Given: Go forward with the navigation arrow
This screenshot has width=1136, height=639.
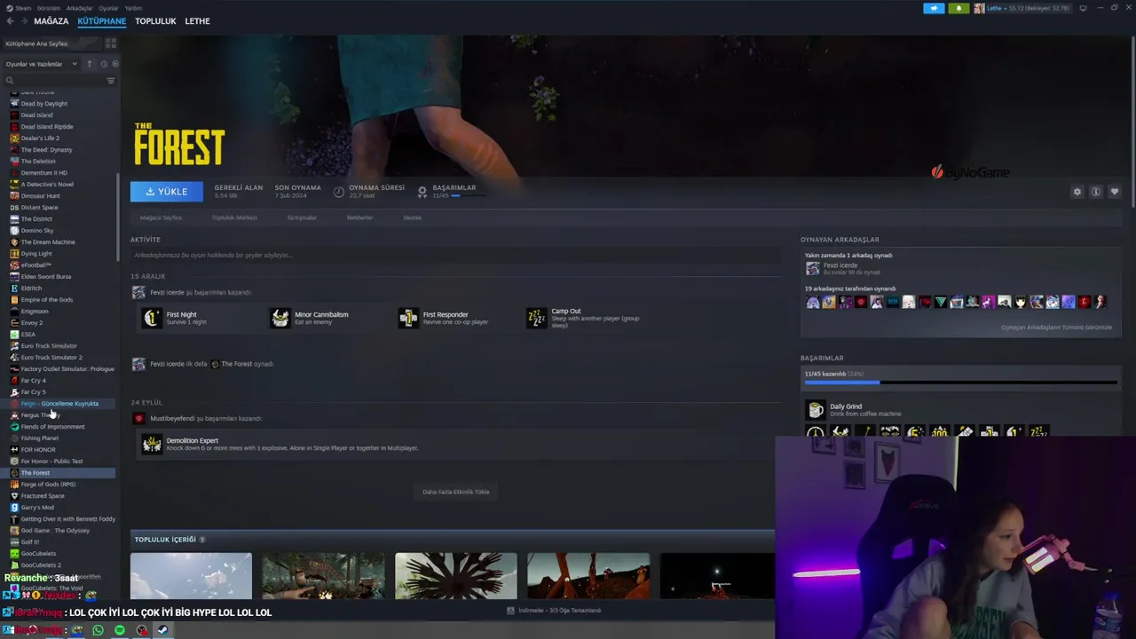Looking at the screenshot, I should click(23, 21).
